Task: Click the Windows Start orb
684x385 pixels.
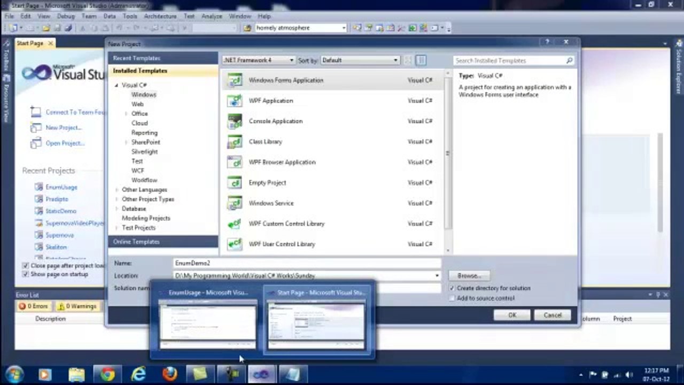Action: [14, 374]
